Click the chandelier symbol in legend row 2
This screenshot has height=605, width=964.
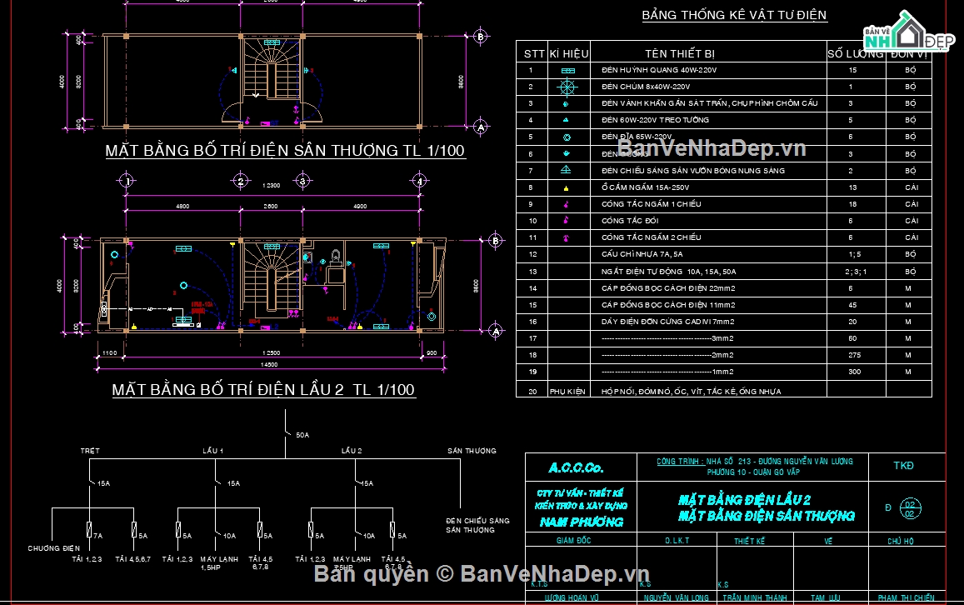567,87
